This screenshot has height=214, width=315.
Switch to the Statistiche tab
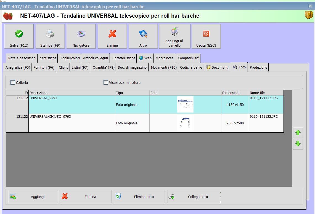pos(48,58)
